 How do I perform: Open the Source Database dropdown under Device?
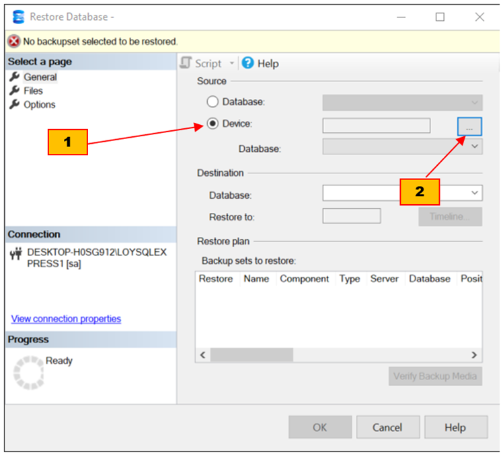475,146
